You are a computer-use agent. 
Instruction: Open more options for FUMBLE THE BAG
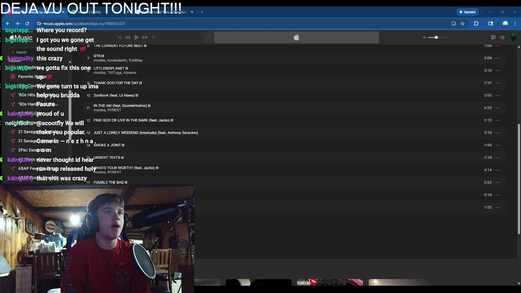click(x=497, y=182)
